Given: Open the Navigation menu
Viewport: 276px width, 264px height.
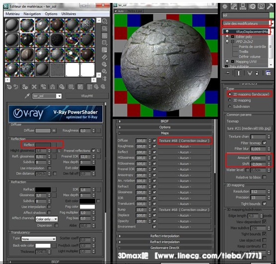Looking at the screenshot, I should coord(32,14).
